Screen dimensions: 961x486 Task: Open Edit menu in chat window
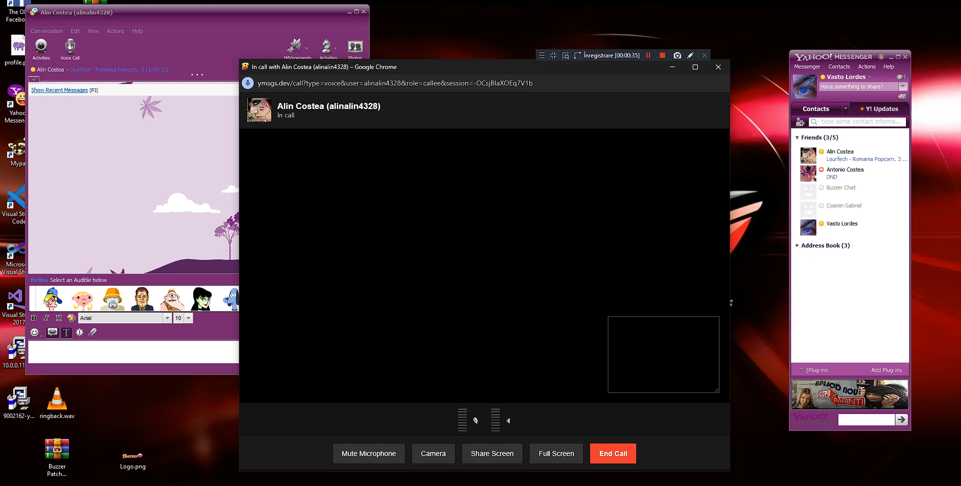point(75,31)
